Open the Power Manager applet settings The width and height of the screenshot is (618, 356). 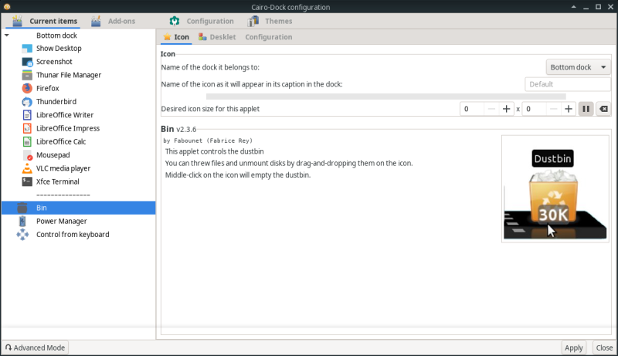61,221
